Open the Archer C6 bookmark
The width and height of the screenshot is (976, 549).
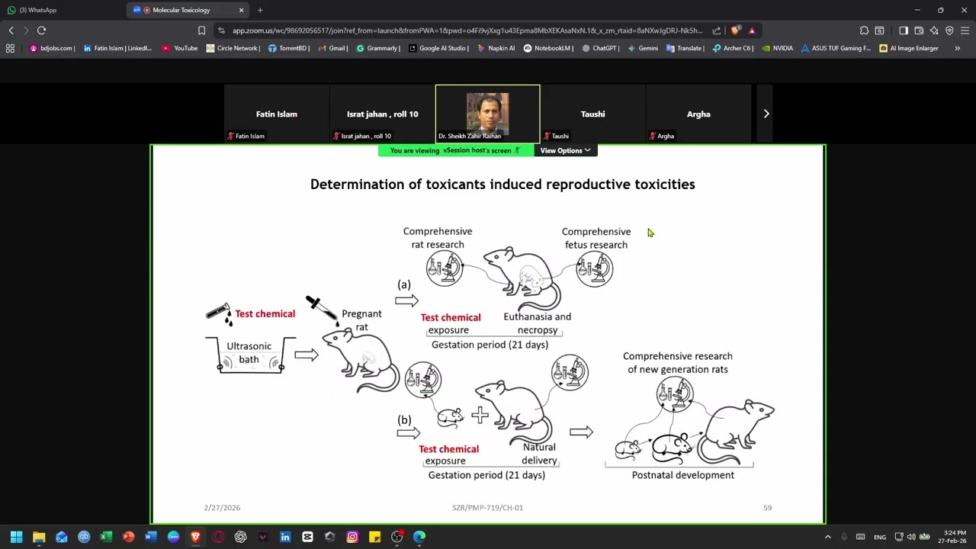click(733, 48)
